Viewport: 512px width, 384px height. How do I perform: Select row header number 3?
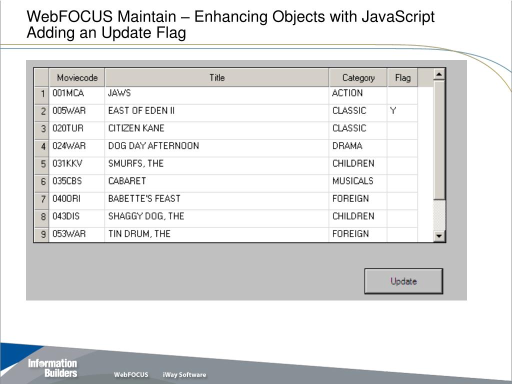pos(42,131)
